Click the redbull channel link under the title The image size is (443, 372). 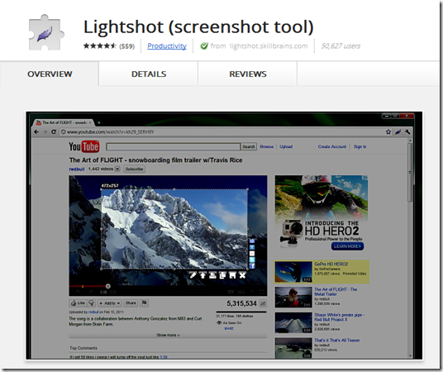pyautogui.click(x=77, y=169)
